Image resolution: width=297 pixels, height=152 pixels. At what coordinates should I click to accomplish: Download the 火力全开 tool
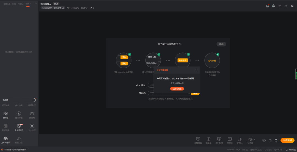pos(32,128)
